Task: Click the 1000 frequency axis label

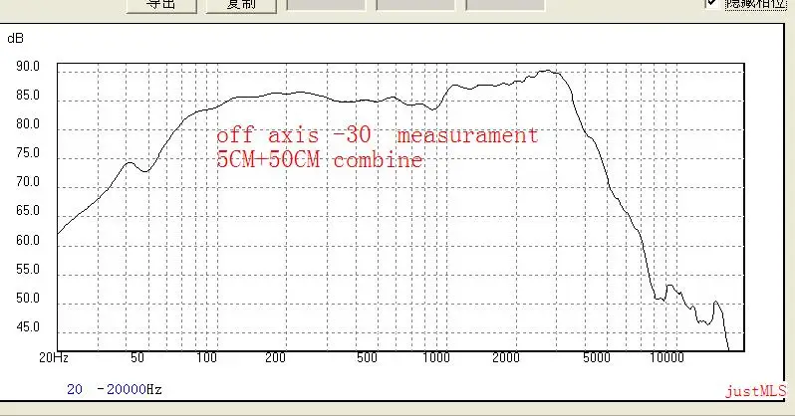Action: pyautogui.click(x=436, y=357)
